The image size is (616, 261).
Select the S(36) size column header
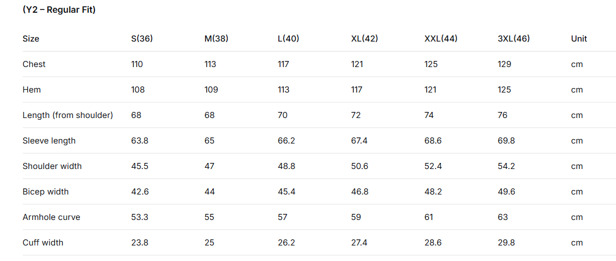point(142,39)
